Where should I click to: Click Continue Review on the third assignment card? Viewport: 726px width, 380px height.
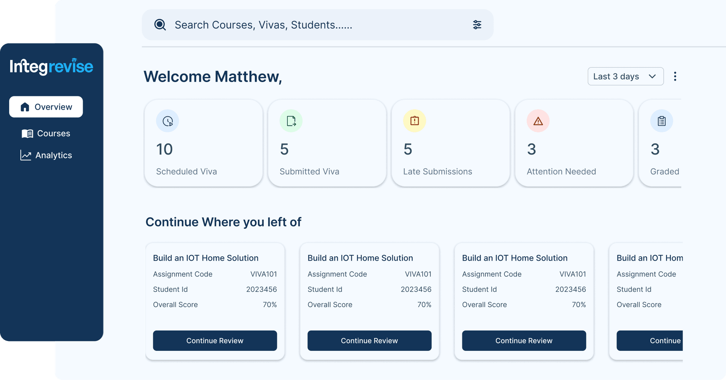pos(524,340)
